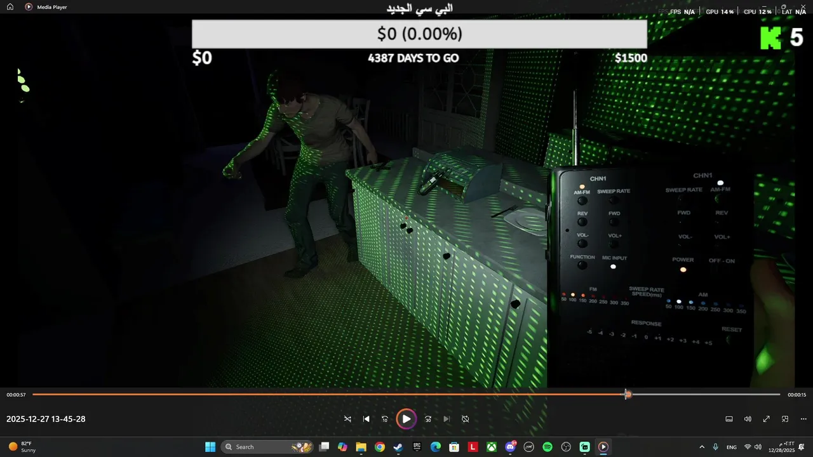Open Microsoft Store from the taskbar

point(454,447)
